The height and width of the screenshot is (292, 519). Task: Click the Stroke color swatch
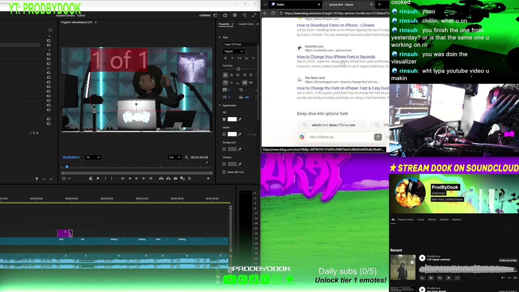tap(232, 134)
